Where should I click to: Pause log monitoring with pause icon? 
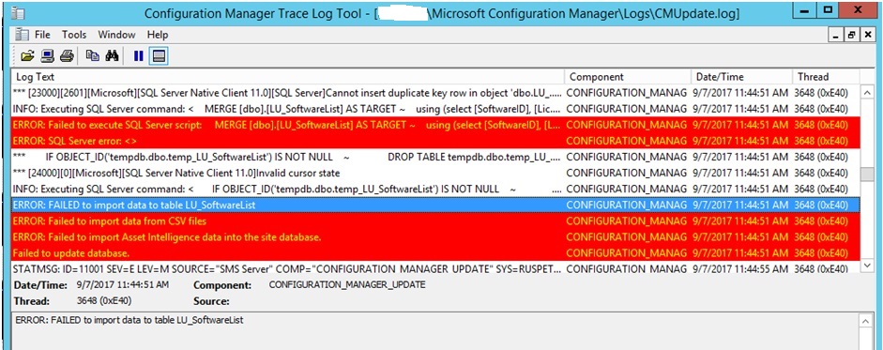[x=139, y=55]
